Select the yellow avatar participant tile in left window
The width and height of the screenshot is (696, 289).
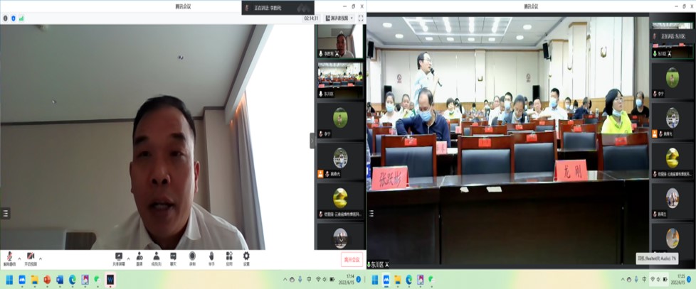point(340,200)
